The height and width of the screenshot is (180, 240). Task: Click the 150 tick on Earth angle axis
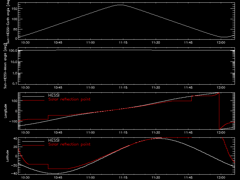(14, 9)
